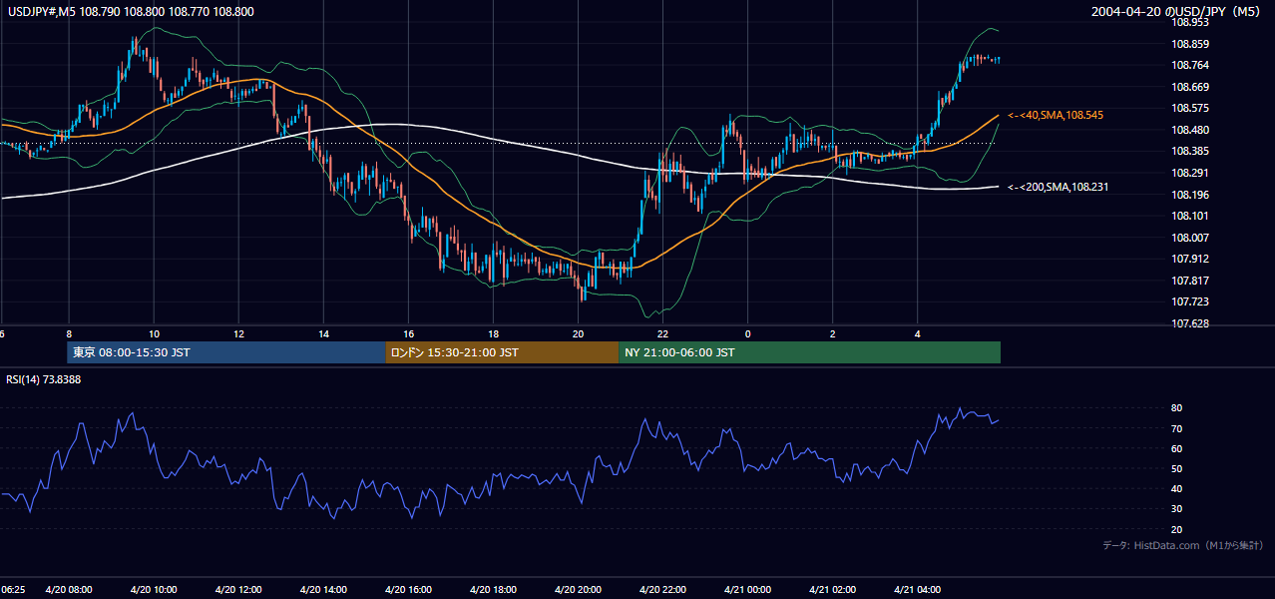Click hour label 22 under price chart

pos(662,334)
